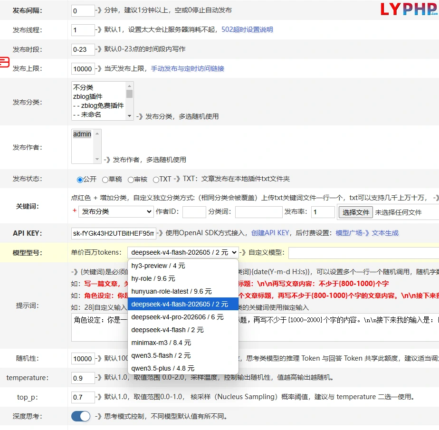The width and height of the screenshot is (439, 430).
Task: Click up arrow in author listbox
Action: pos(97,134)
